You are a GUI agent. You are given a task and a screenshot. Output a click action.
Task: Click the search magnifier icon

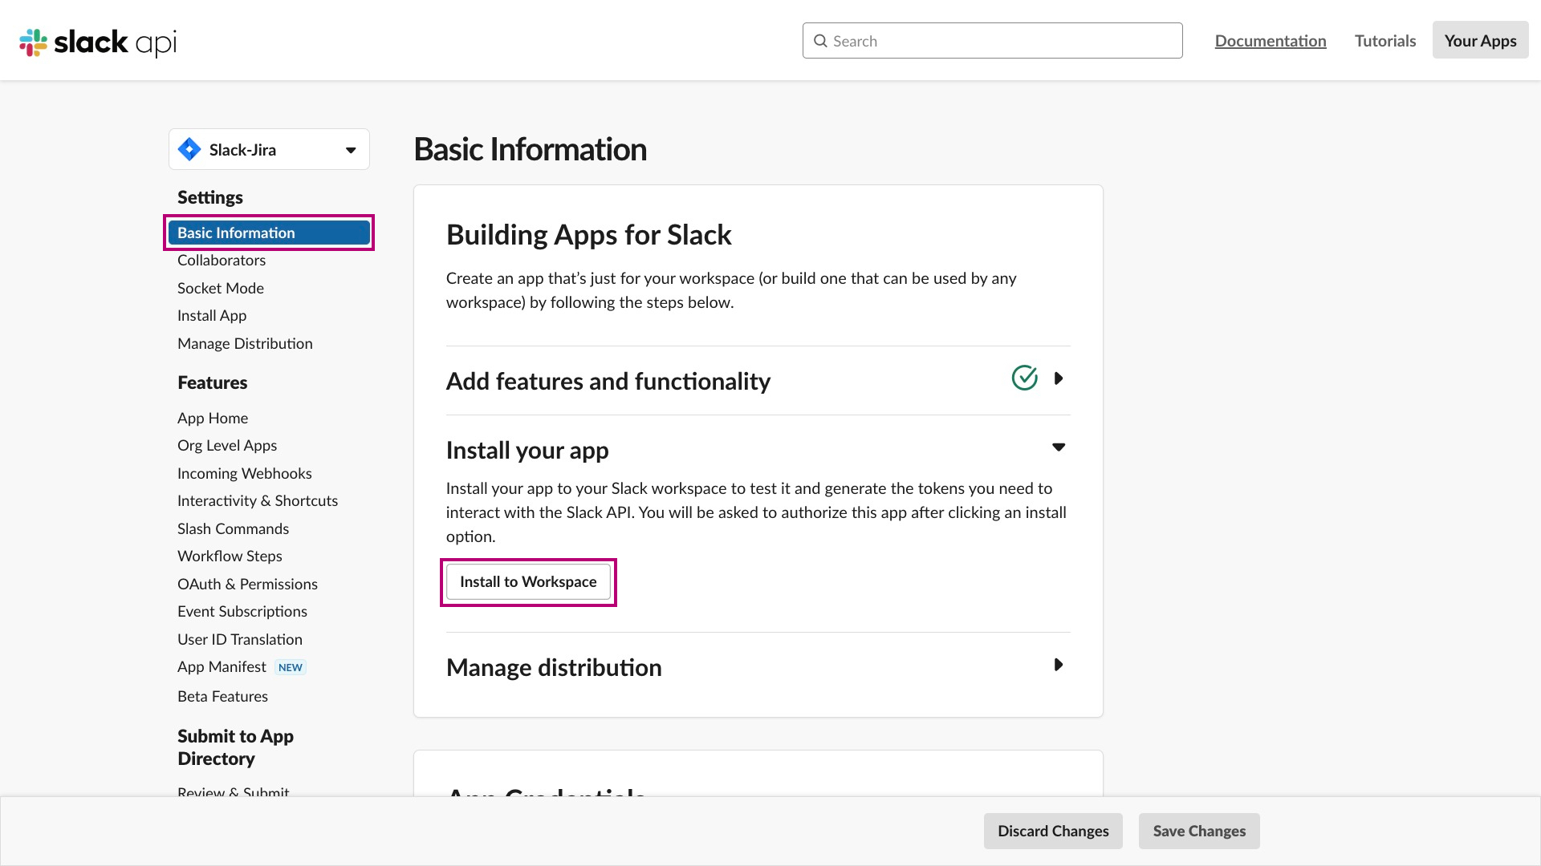tap(820, 41)
